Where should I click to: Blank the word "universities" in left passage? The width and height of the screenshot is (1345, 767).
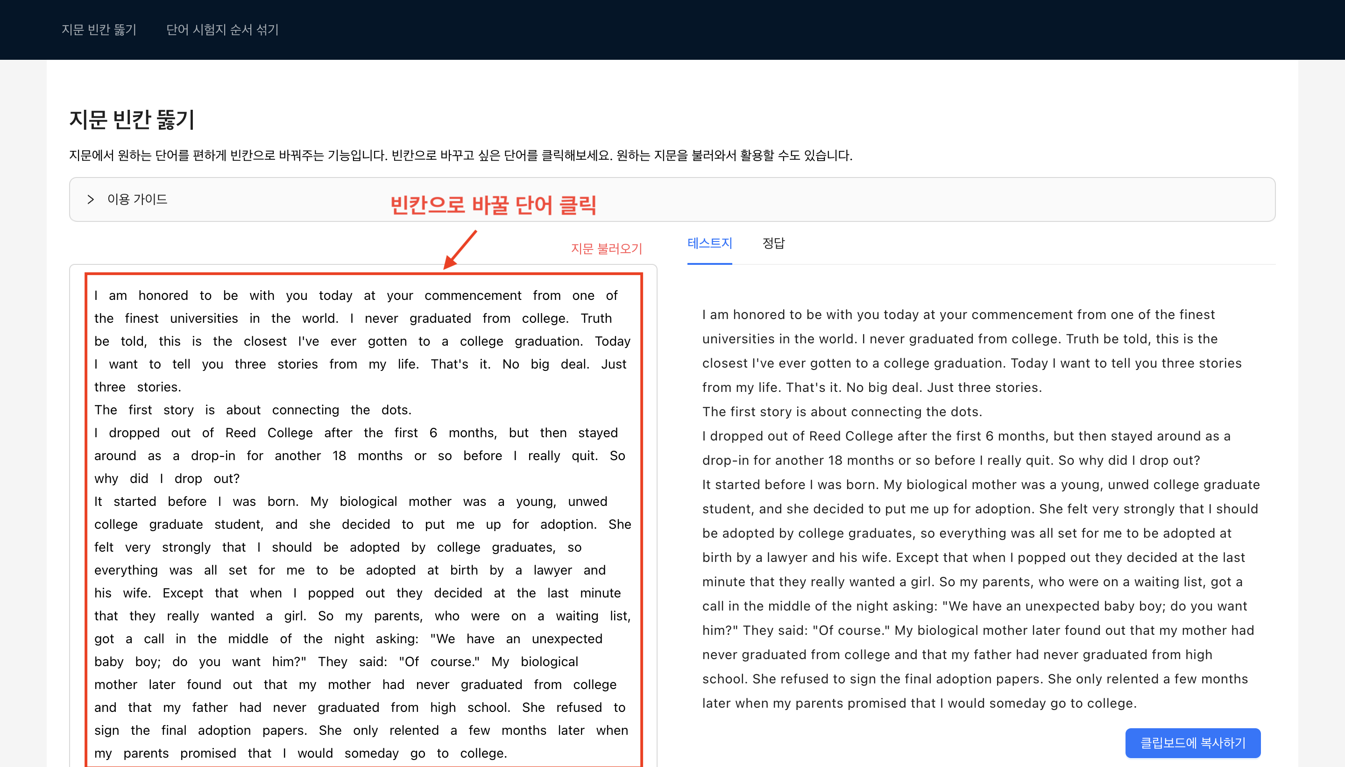tap(204, 319)
